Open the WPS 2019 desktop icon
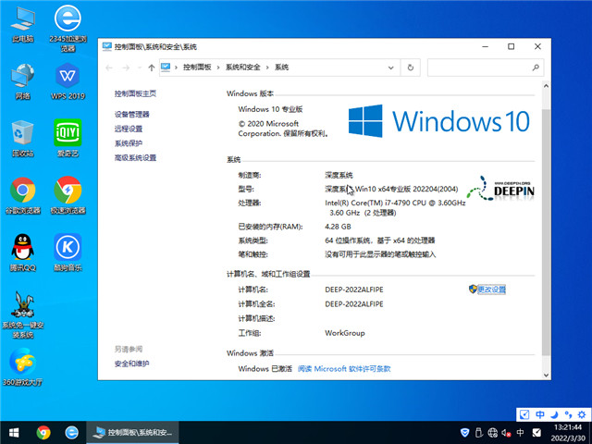 click(68, 77)
